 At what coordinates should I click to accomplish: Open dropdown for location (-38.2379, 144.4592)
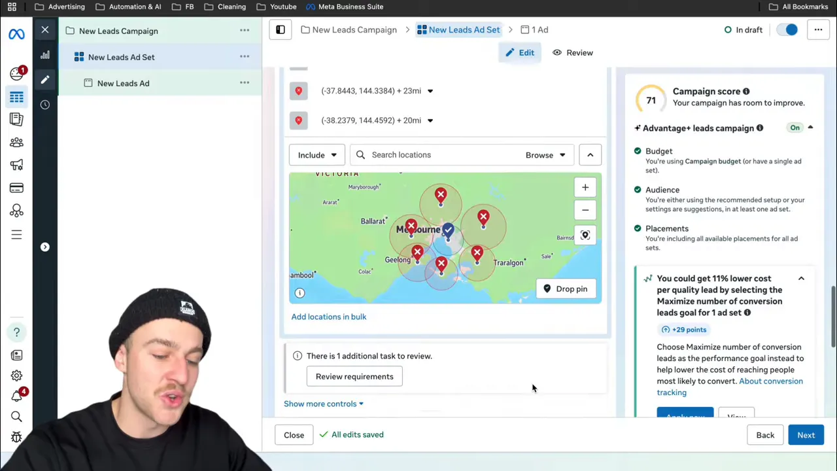[430, 120]
